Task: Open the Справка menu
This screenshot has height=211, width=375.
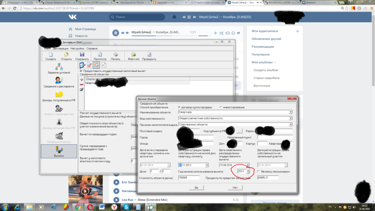Action: point(92,49)
